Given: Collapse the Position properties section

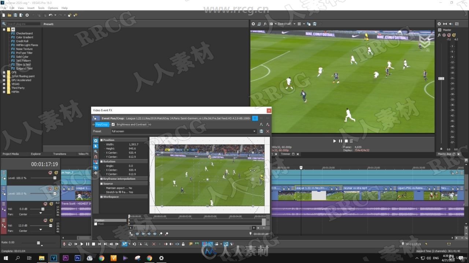Looking at the screenshot, I should click(x=101, y=140).
